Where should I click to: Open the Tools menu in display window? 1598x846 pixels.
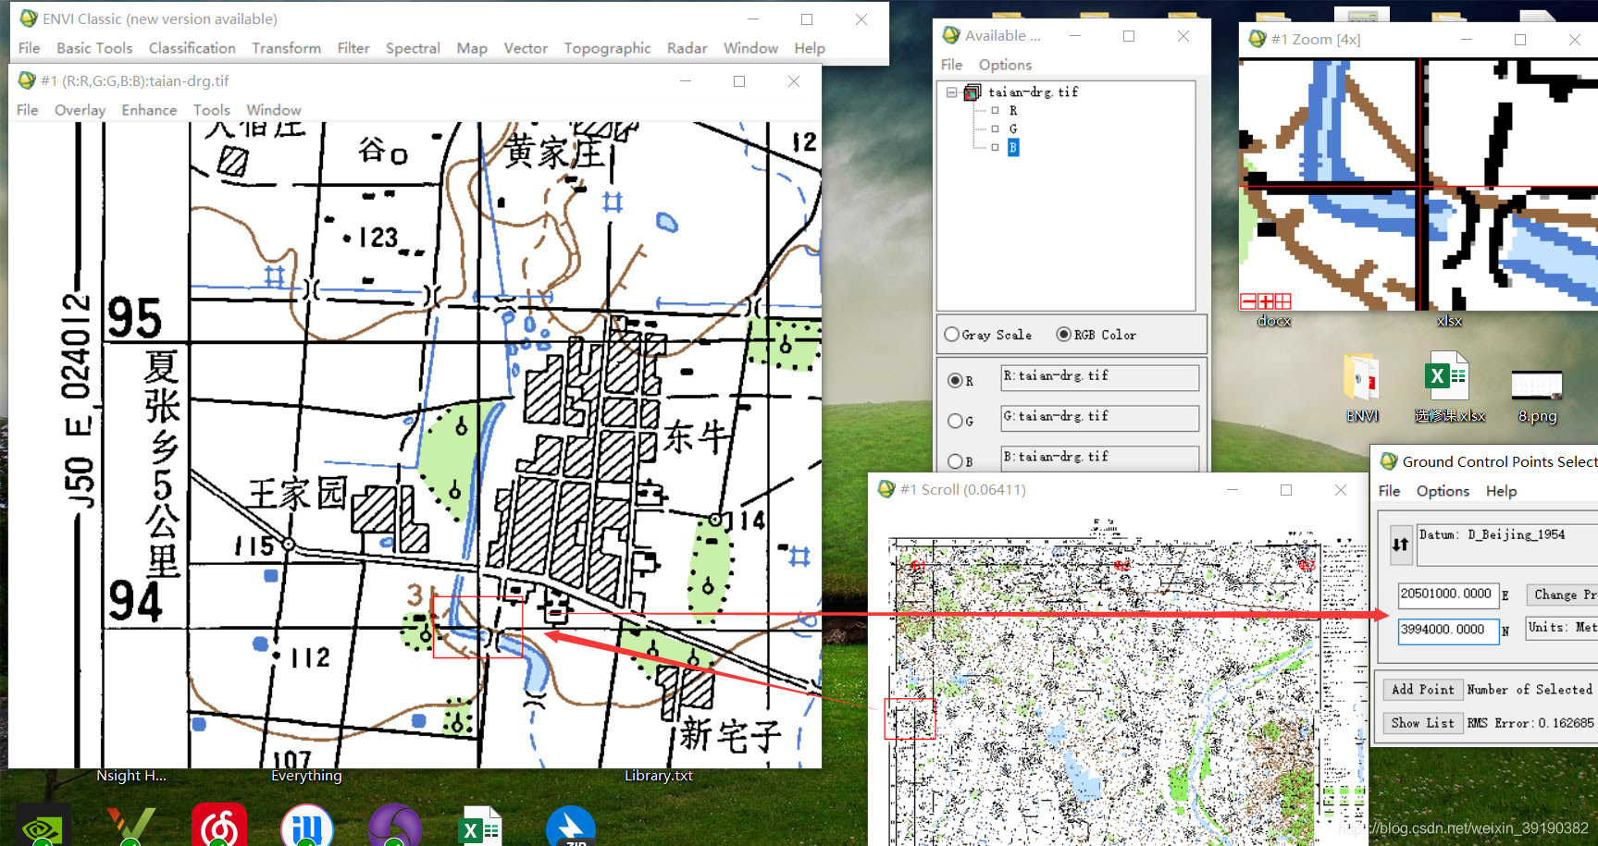212,110
